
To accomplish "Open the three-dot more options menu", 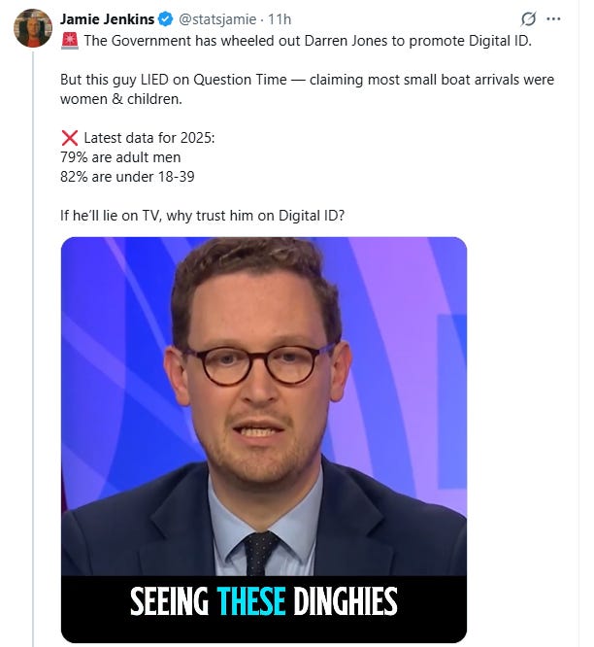I will pos(553,19).
